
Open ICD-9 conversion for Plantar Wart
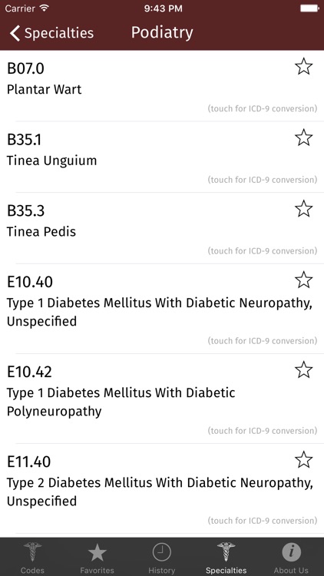point(263,109)
